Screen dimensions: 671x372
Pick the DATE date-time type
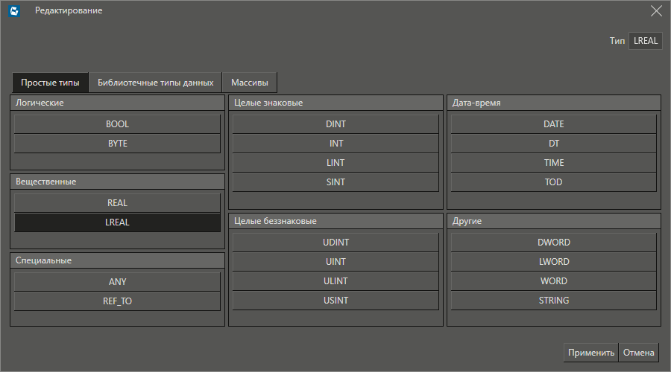click(553, 124)
